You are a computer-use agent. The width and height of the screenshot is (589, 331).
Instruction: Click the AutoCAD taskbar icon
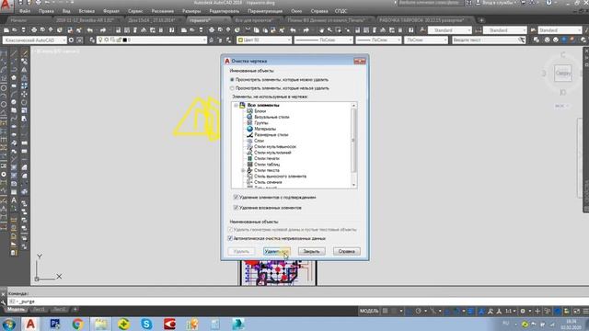30,324
